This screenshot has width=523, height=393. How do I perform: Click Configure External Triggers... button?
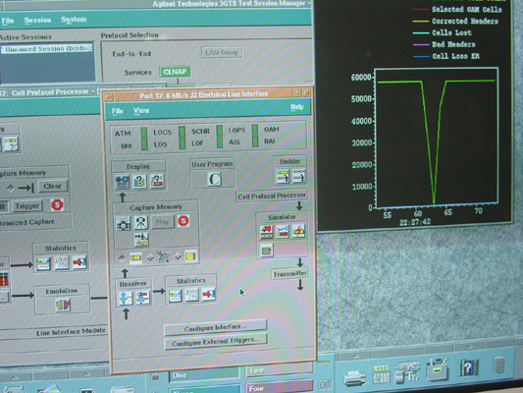click(216, 342)
